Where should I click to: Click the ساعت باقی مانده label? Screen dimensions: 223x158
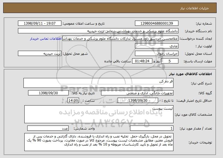point(118,61)
